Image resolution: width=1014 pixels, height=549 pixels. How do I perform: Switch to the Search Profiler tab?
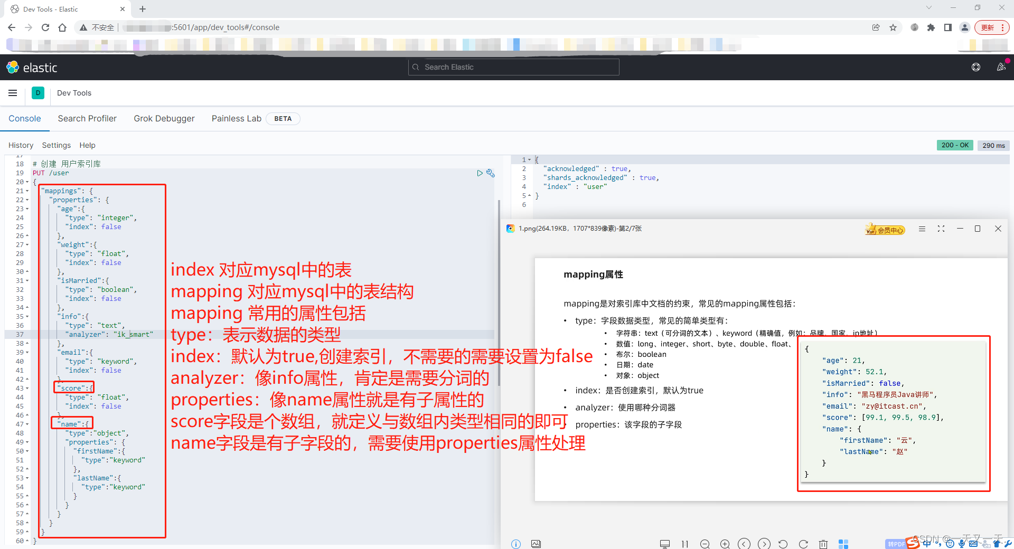[x=87, y=118]
